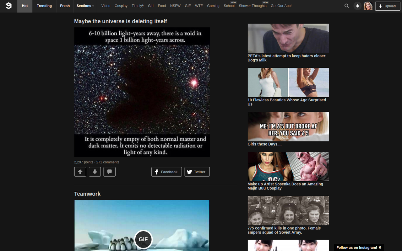
Task: Click the Upload button
Action: [x=387, y=6]
